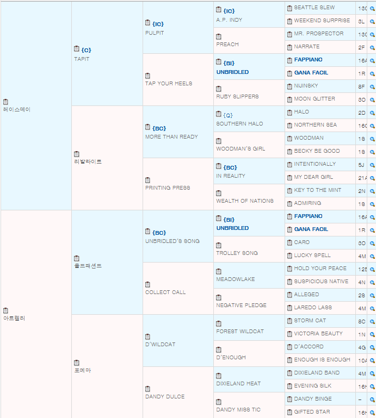The image size is (376, 418).
Task: Open the {C} tag above TAPIT
Action: coord(86,50)
